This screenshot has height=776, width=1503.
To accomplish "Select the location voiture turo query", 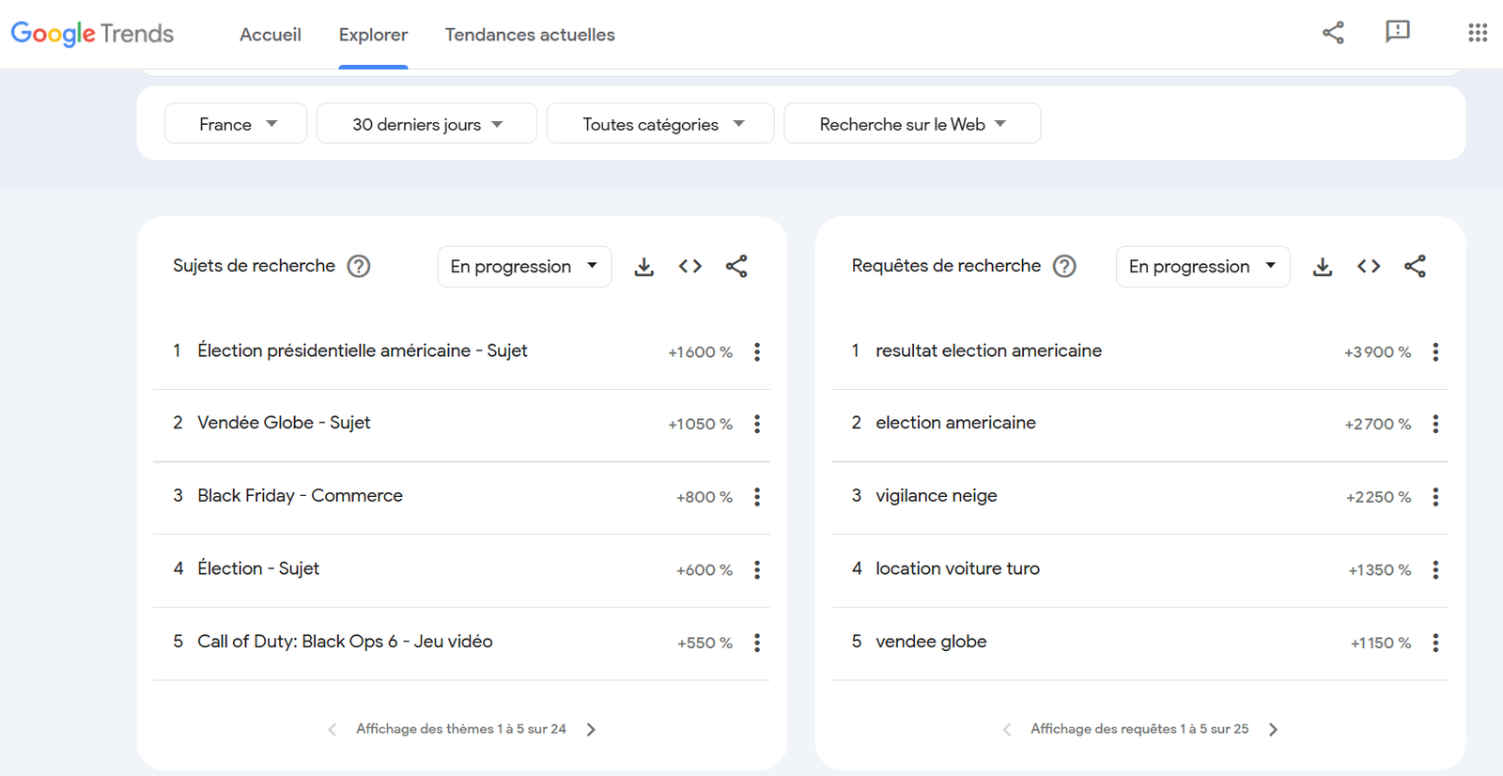I will [x=957, y=568].
